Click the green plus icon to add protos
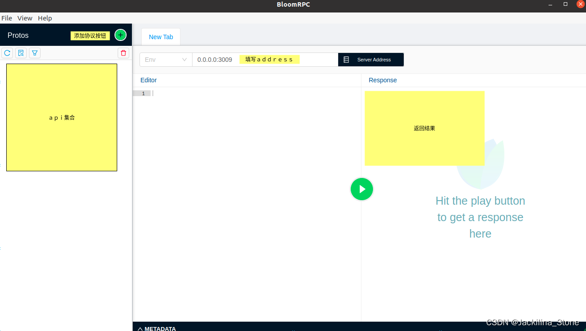The width and height of the screenshot is (586, 331). pyautogui.click(x=120, y=35)
